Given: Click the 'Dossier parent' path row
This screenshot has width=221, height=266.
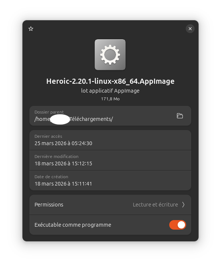Looking at the screenshot, I should tap(110, 116).
